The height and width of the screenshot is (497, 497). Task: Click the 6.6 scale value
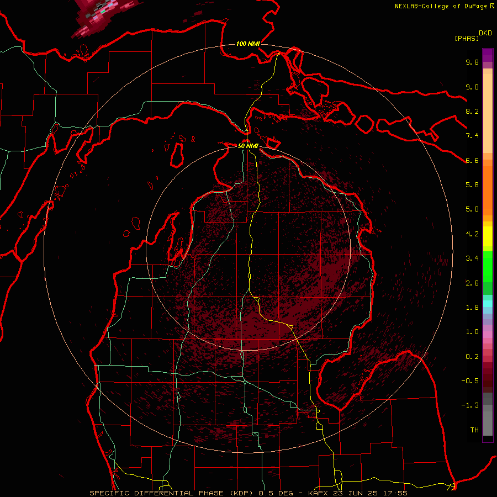(472, 160)
